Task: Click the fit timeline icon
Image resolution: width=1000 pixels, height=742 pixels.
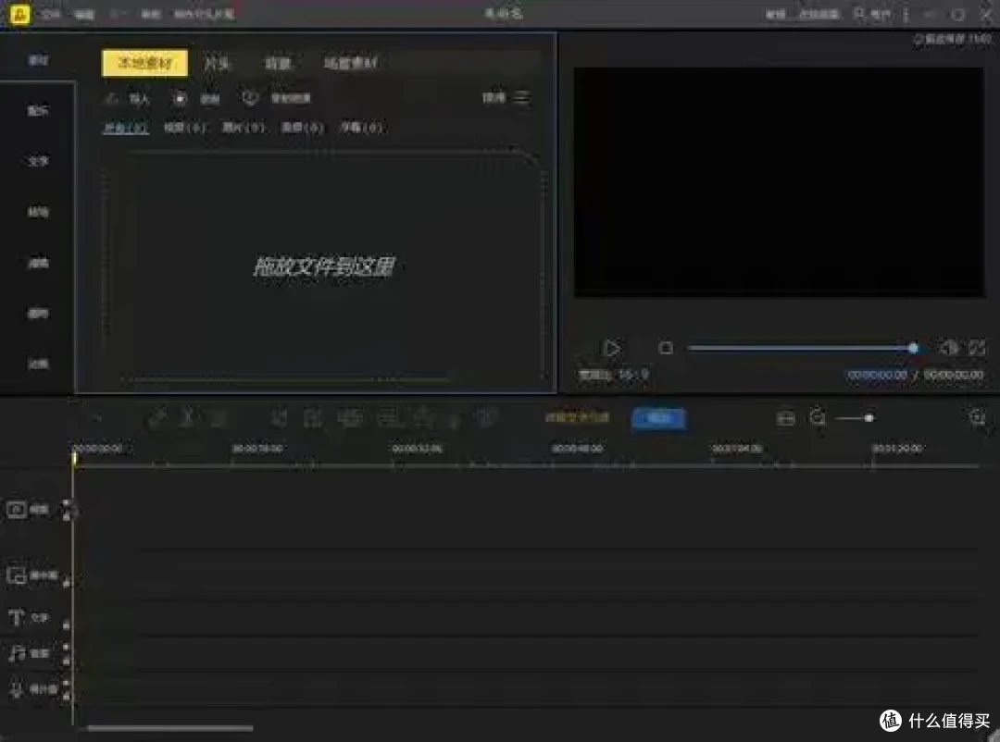Action: pos(786,418)
